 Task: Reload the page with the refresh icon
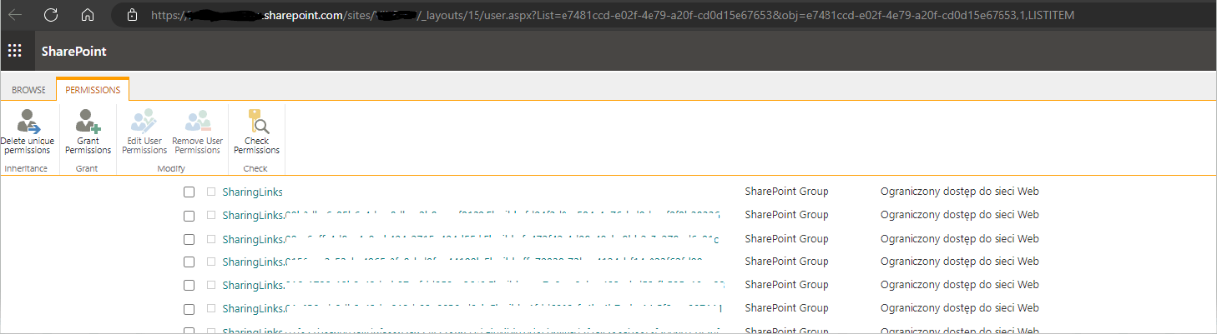pyautogui.click(x=51, y=14)
